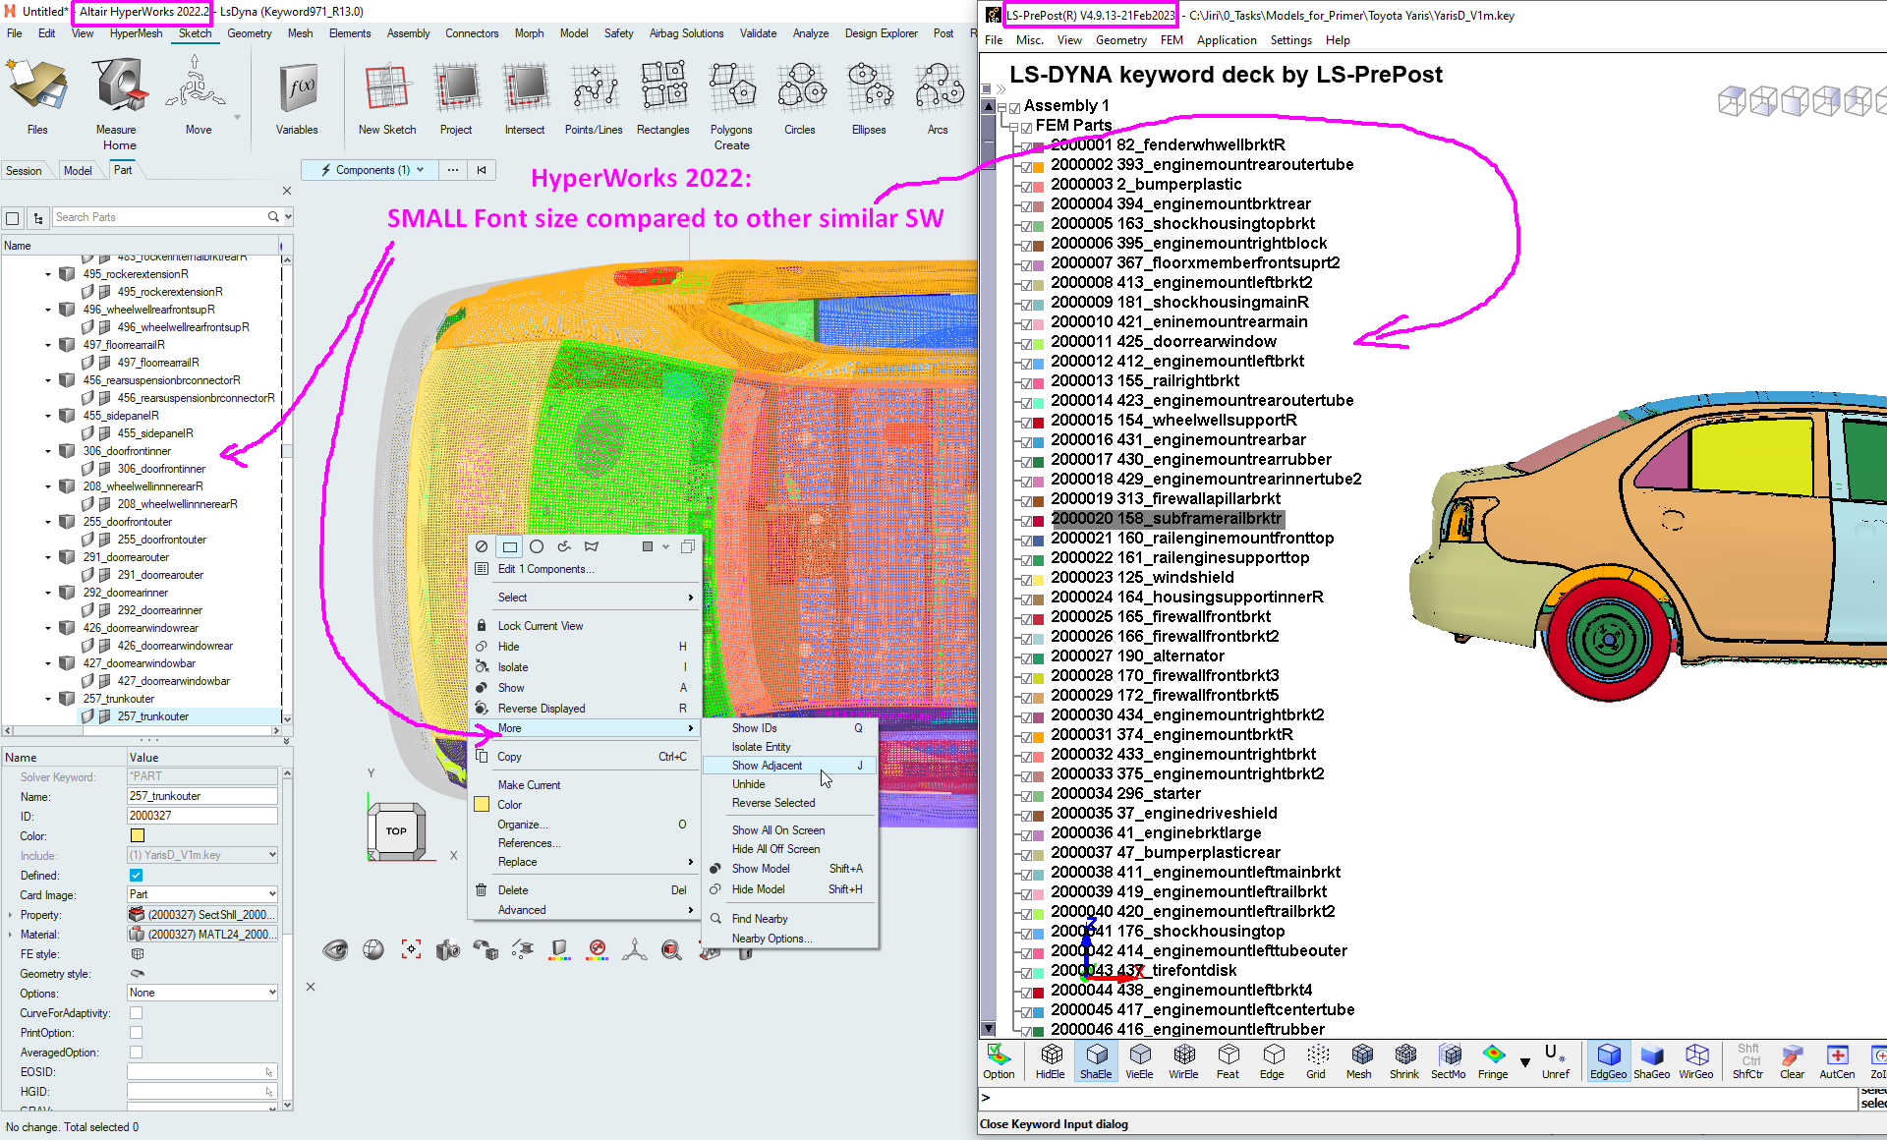Image resolution: width=1887 pixels, height=1140 pixels.
Task: Choose Delete in the context menu
Action: tap(584, 890)
